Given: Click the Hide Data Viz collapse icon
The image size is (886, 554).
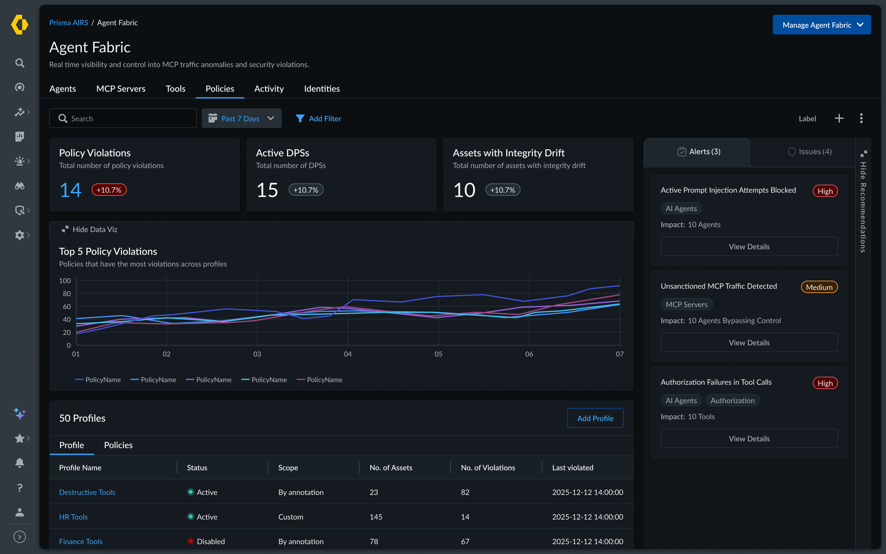Looking at the screenshot, I should [x=65, y=229].
